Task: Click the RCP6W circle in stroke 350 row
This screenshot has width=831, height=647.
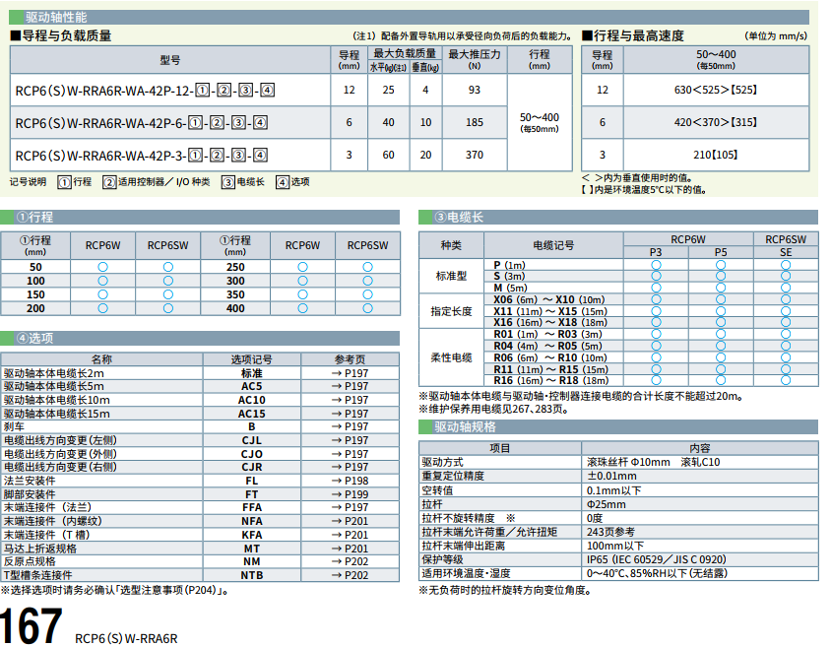Action: pos(302,294)
